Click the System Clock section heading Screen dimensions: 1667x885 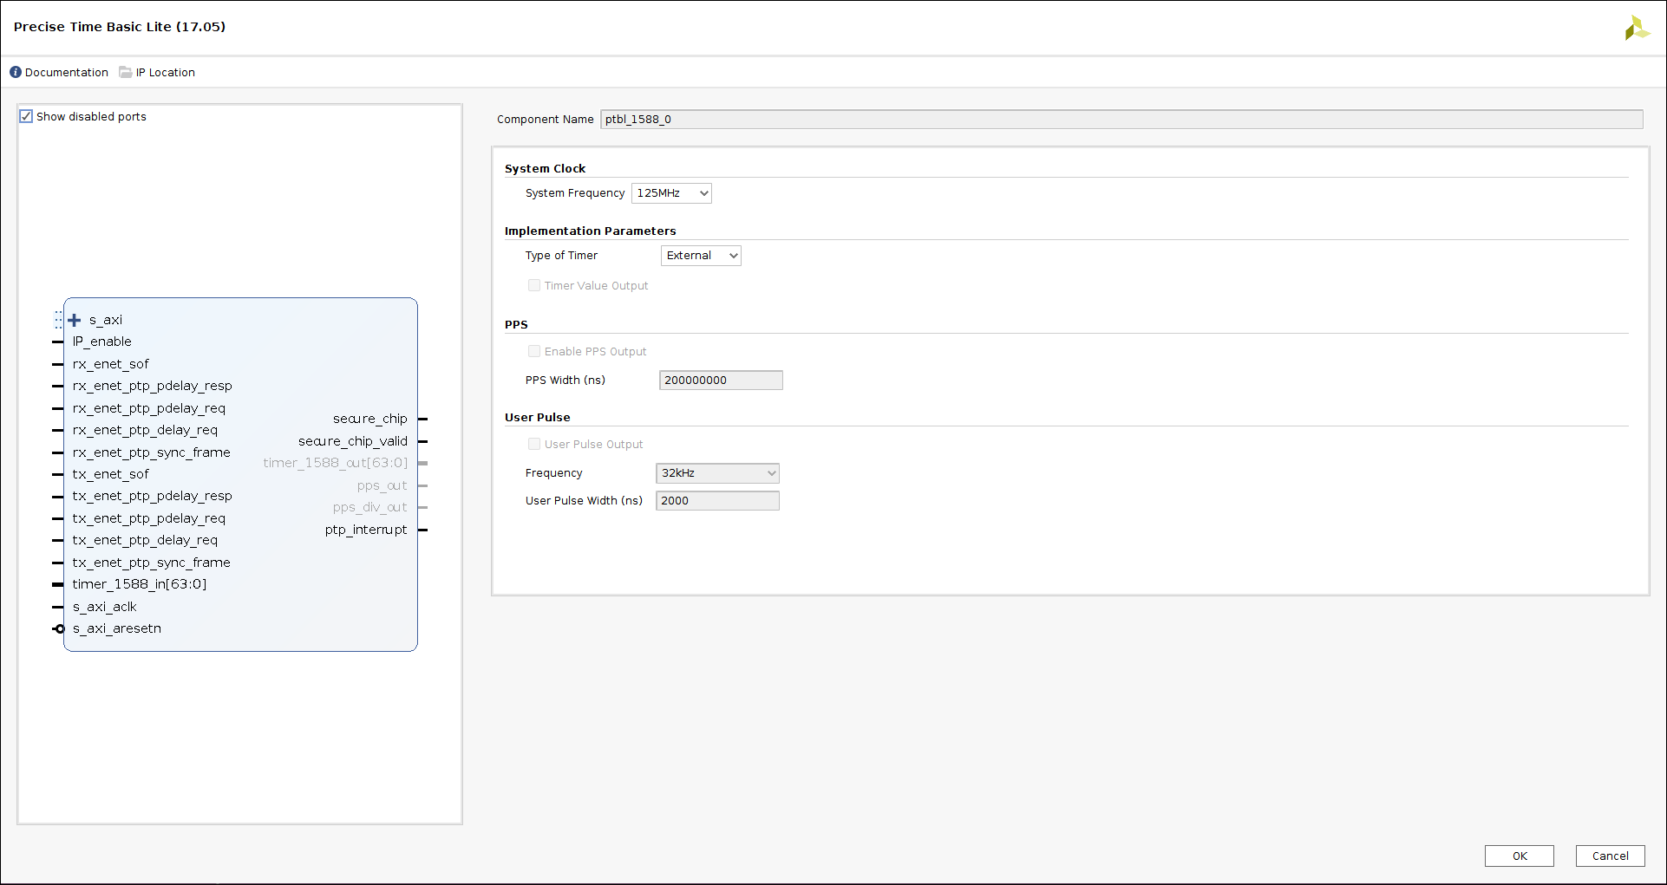coord(546,168)
